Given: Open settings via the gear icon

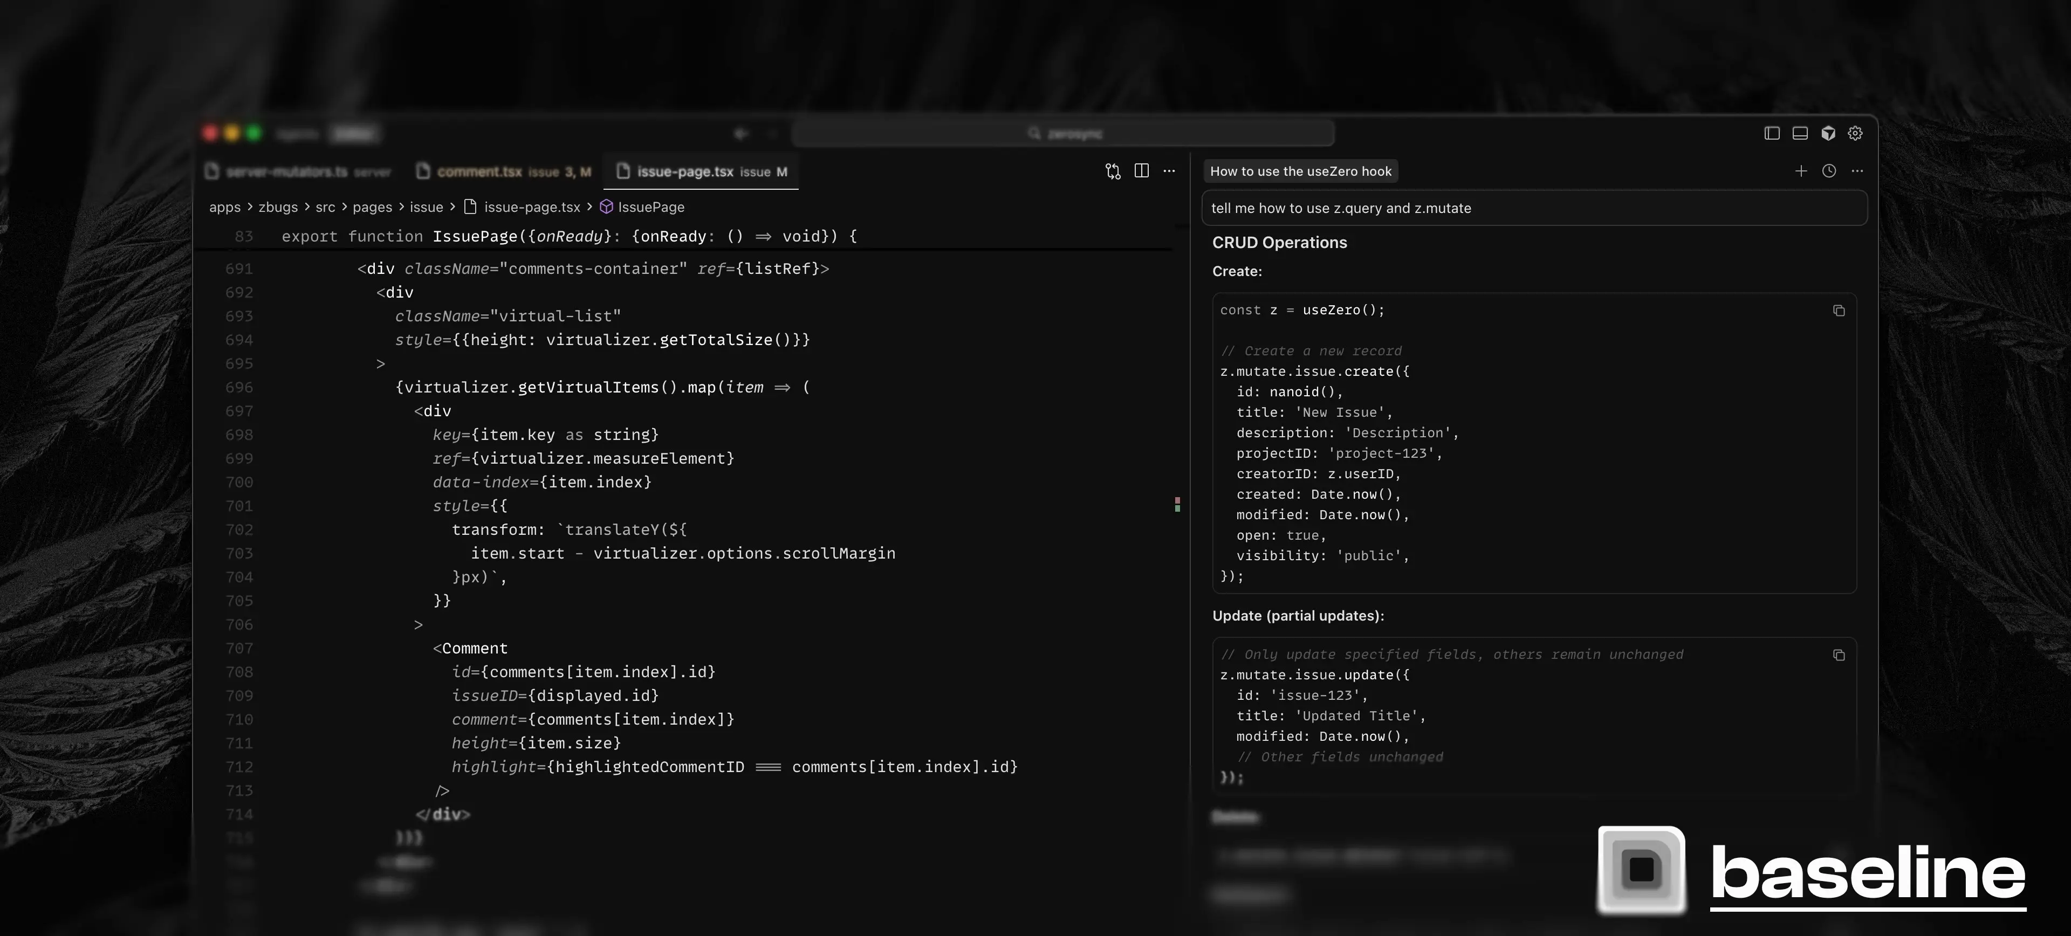Looking at the screenshot, I should [x=1855, y=133].
